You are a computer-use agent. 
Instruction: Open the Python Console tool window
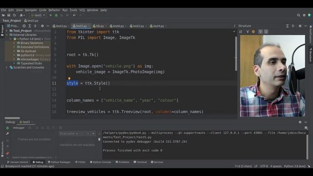100,162
